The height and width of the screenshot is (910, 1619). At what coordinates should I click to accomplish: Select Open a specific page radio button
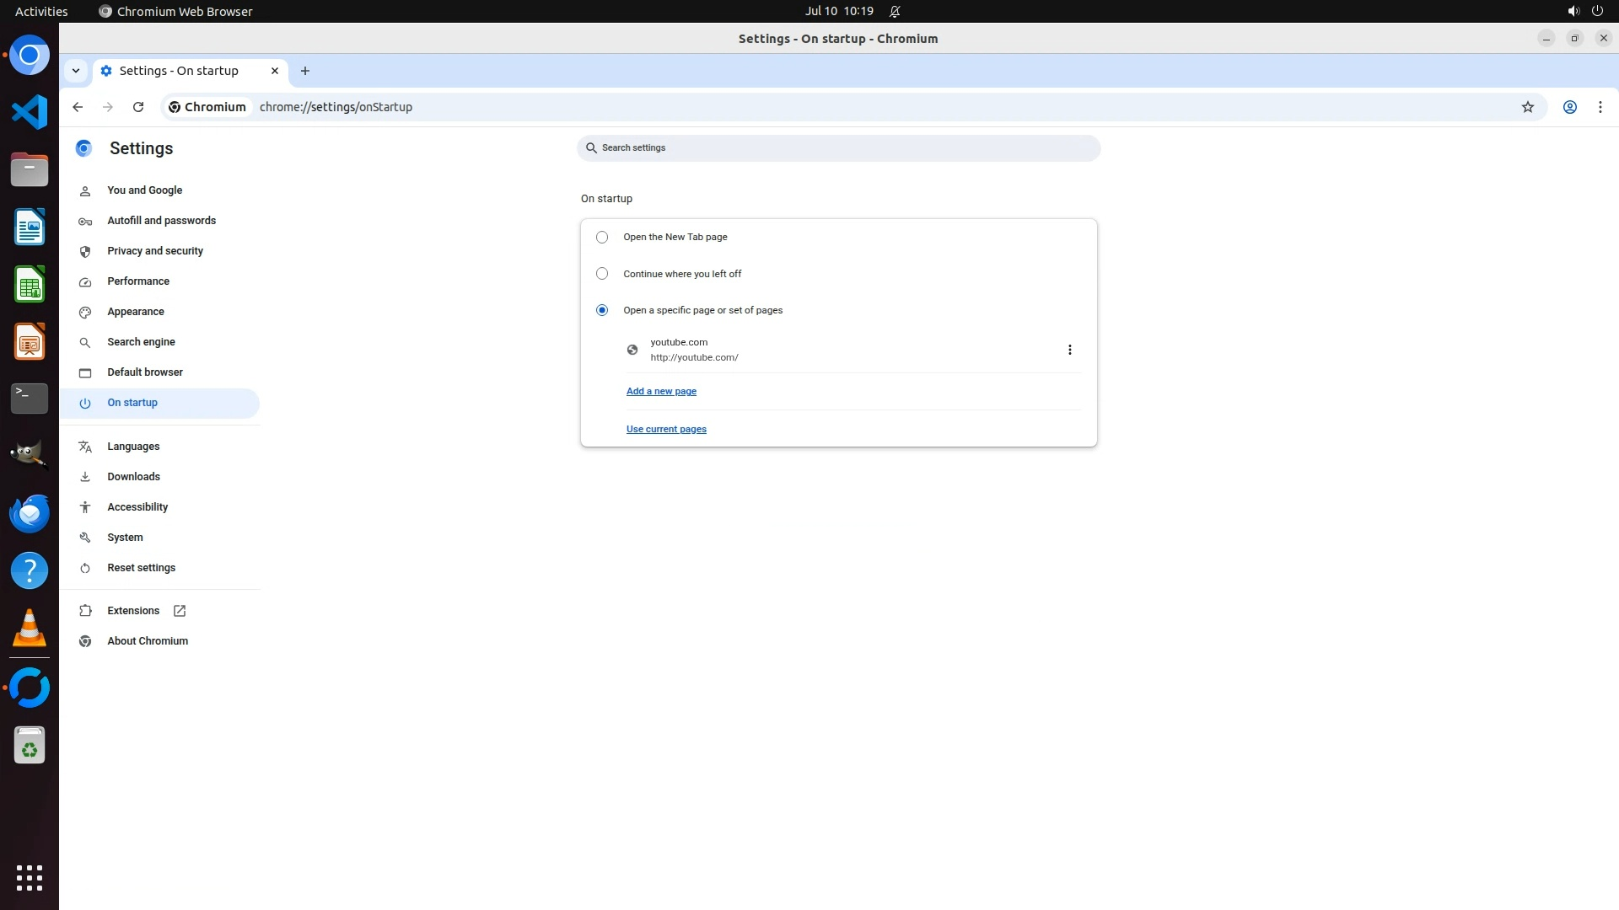point(602,310)
